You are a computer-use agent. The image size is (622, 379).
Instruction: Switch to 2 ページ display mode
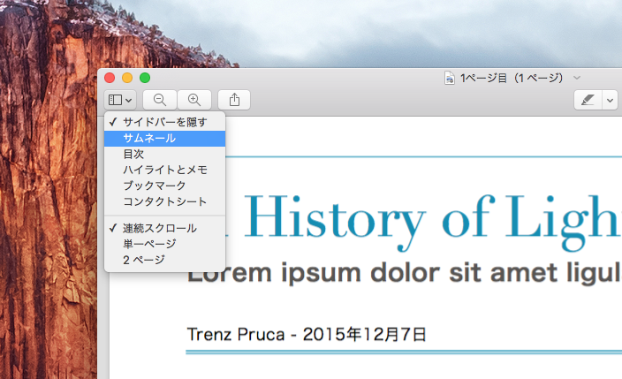164,260
